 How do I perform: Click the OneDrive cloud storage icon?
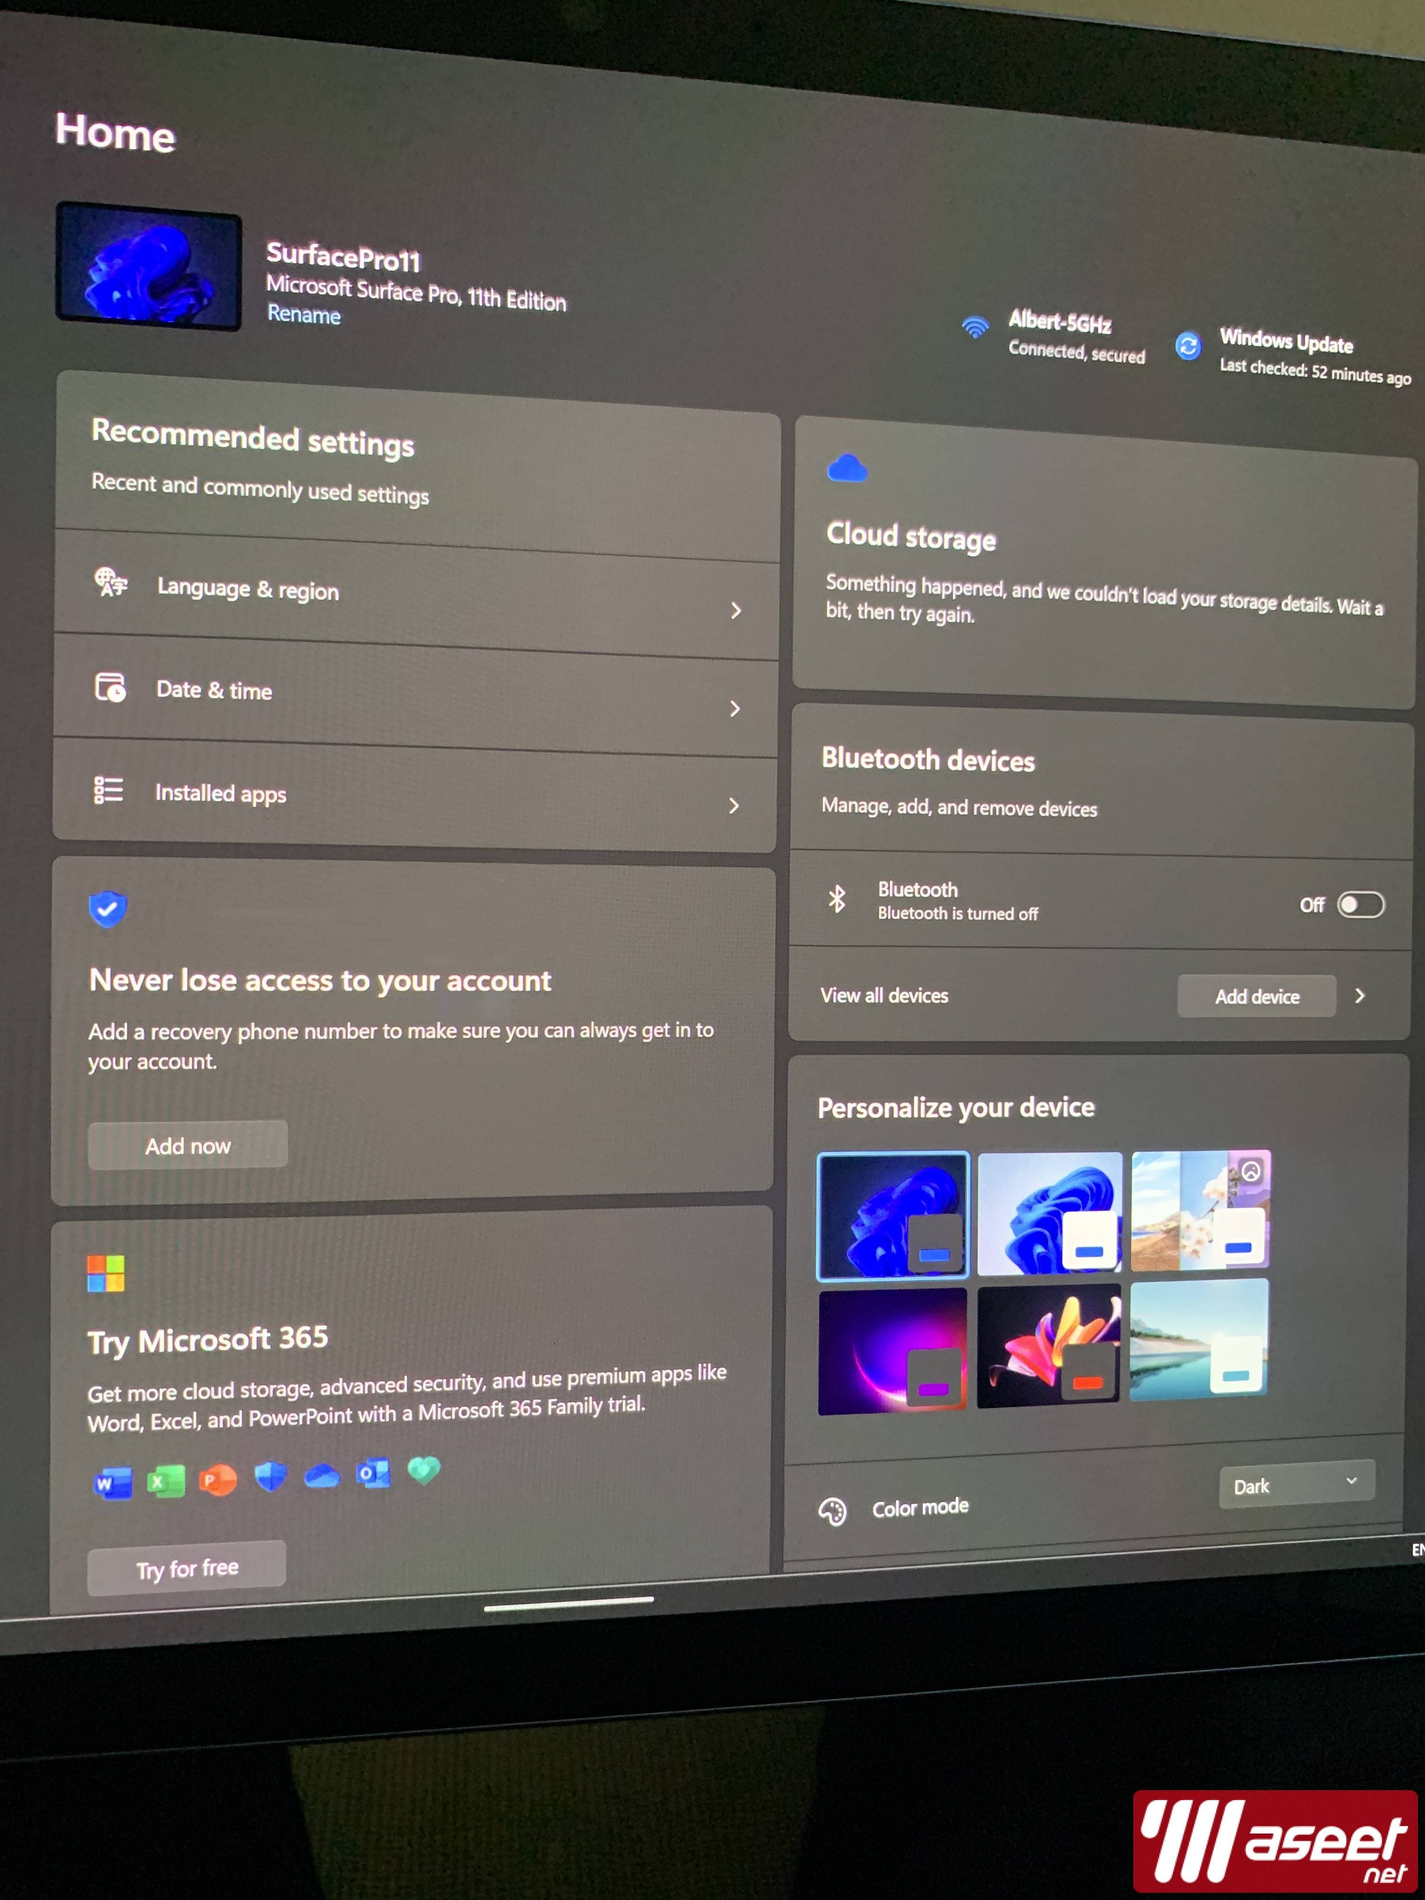847,468
